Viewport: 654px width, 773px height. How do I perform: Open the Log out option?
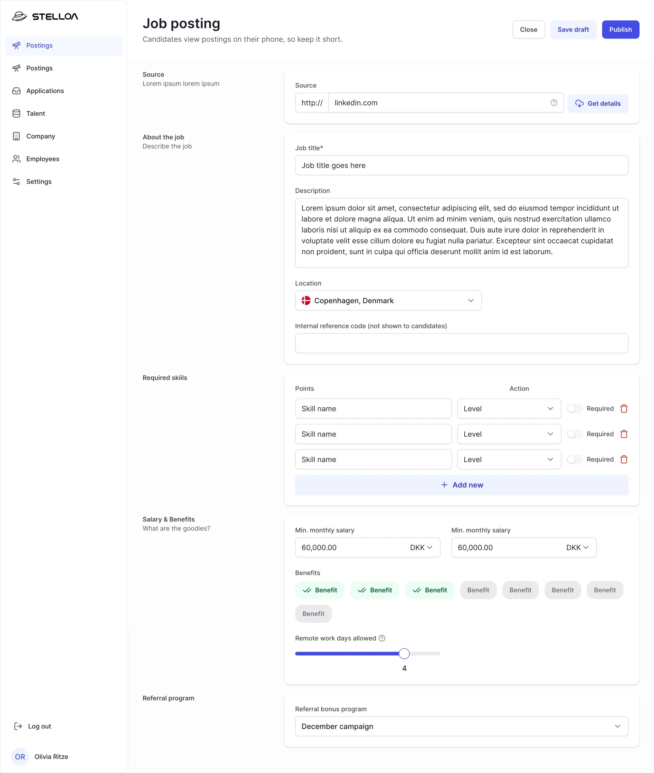33,726
